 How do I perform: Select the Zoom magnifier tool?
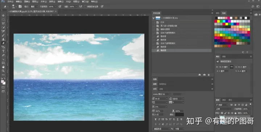[x=3, y=71]
